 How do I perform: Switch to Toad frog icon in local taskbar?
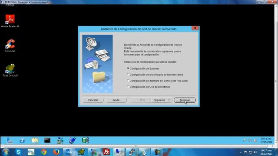tap(81, 152)
